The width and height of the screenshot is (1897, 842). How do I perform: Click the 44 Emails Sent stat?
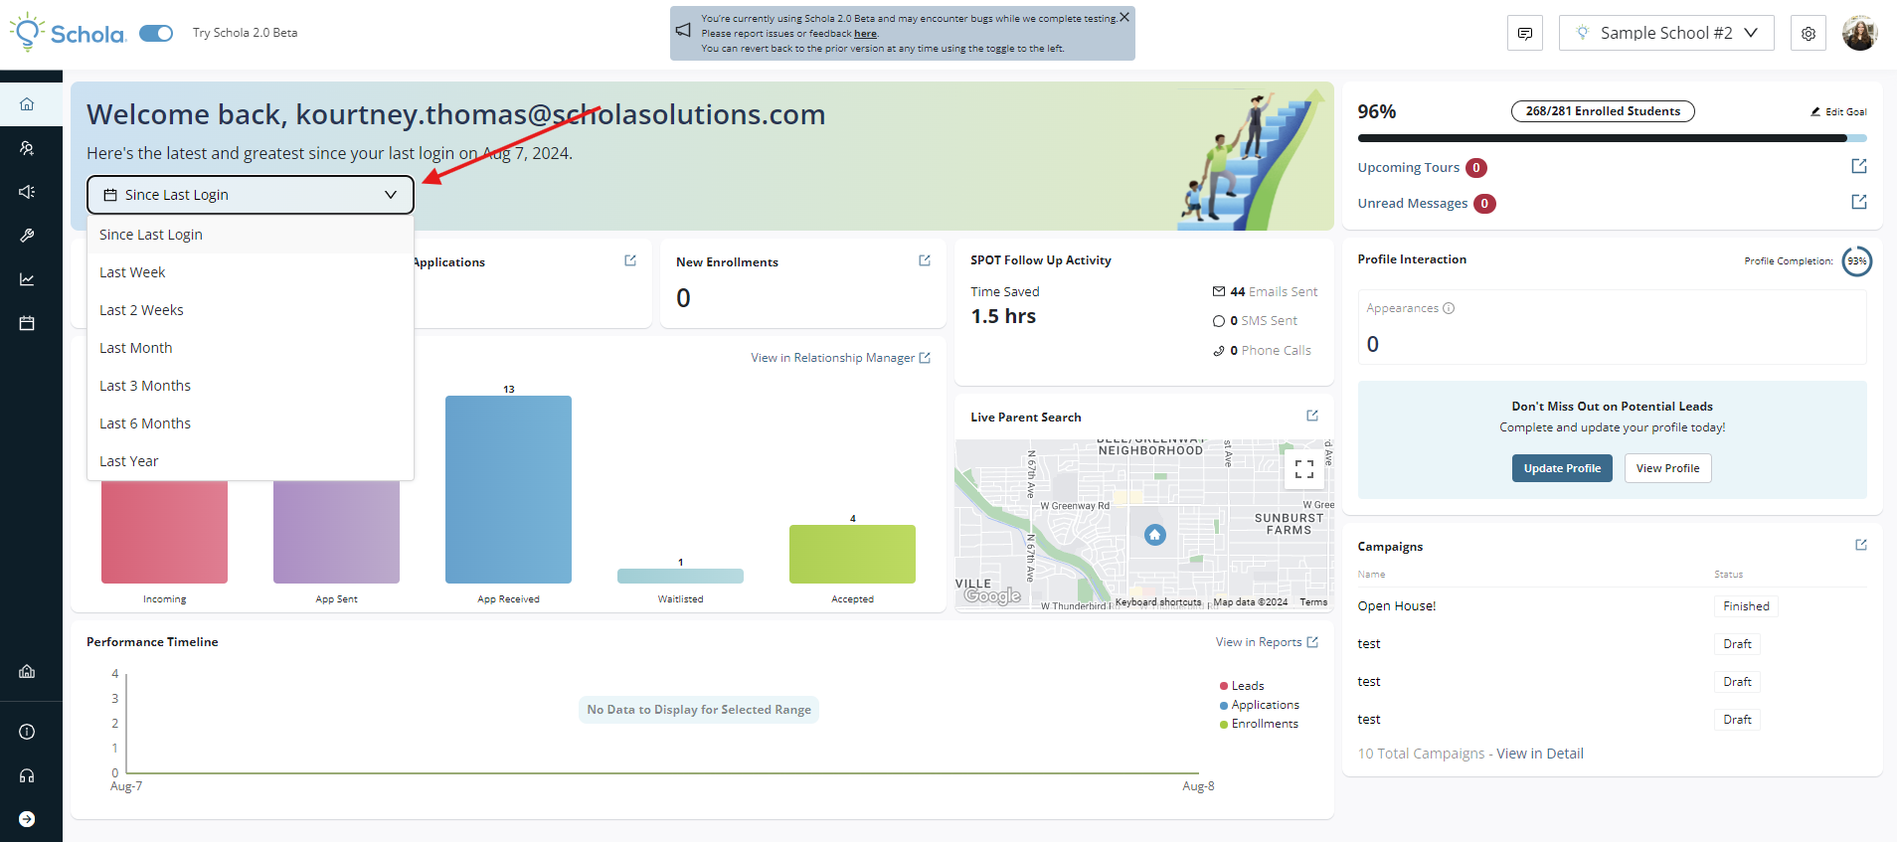[x=1265, y=292]
